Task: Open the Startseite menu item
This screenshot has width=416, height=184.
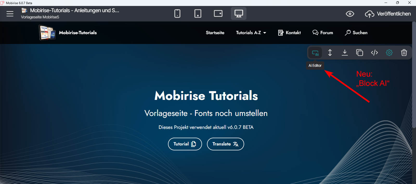Action: pos(215,33)
